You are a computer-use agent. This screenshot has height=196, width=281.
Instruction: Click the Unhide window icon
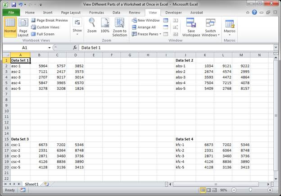click(x=166, y=34)
